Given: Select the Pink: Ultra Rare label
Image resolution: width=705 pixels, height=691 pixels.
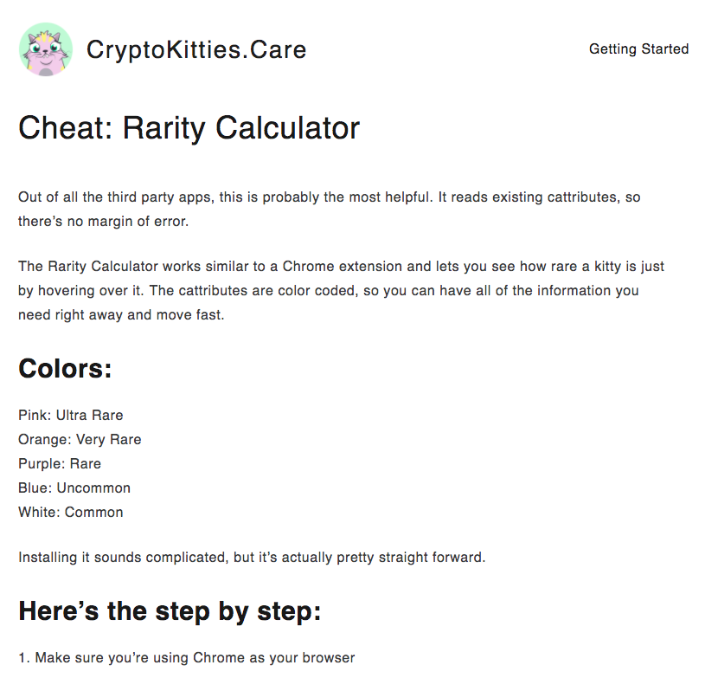Looking at the screenshot, I should (70, 415).
